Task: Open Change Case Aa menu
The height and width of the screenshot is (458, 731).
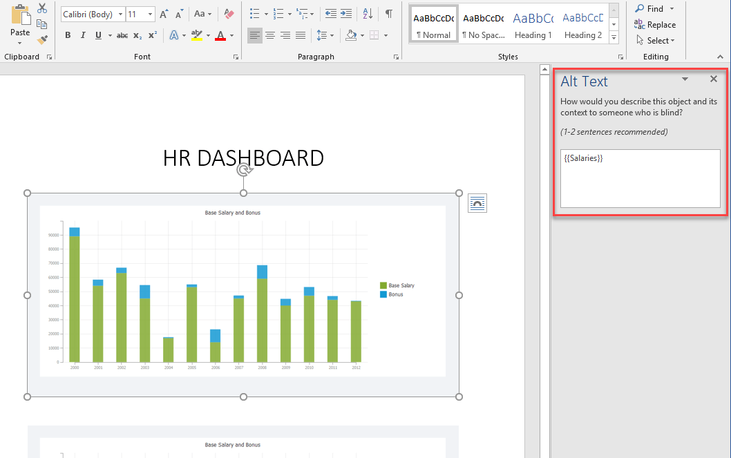Action: point(203,14)
